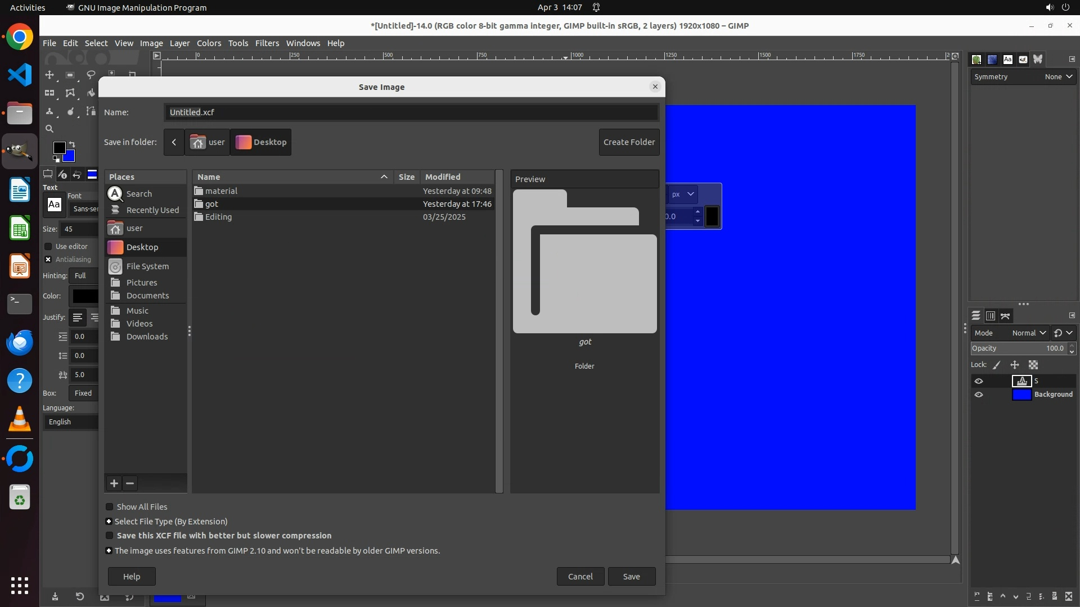Hide the Background layer with eye icon
This screenshot has width=1080, height=607.
pyautogui.click(x=979, y=395)
